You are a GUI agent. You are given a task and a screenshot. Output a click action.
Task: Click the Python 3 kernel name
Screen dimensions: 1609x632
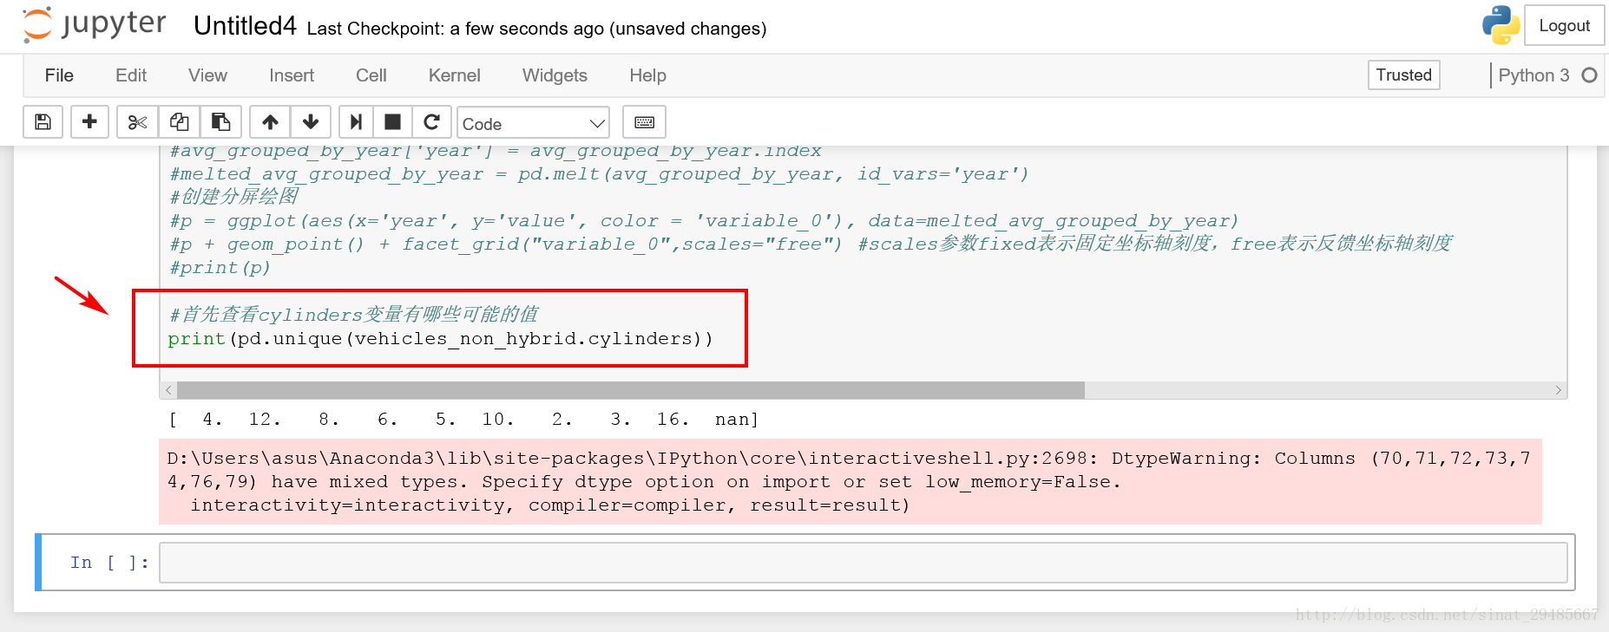coord(1533,75)
